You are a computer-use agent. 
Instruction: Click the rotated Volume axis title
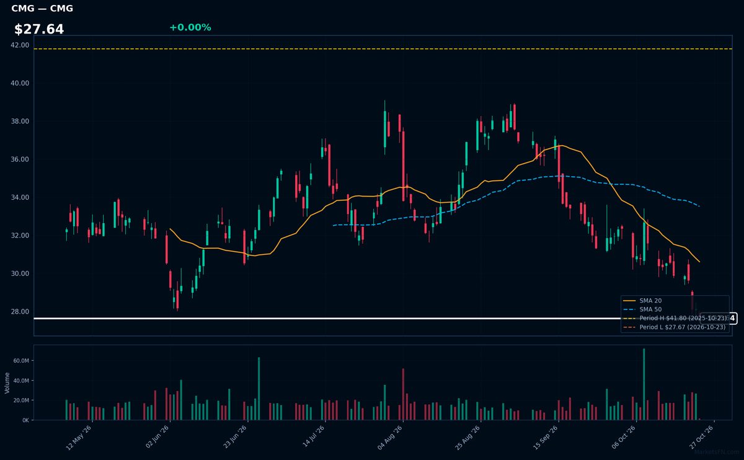7,383
